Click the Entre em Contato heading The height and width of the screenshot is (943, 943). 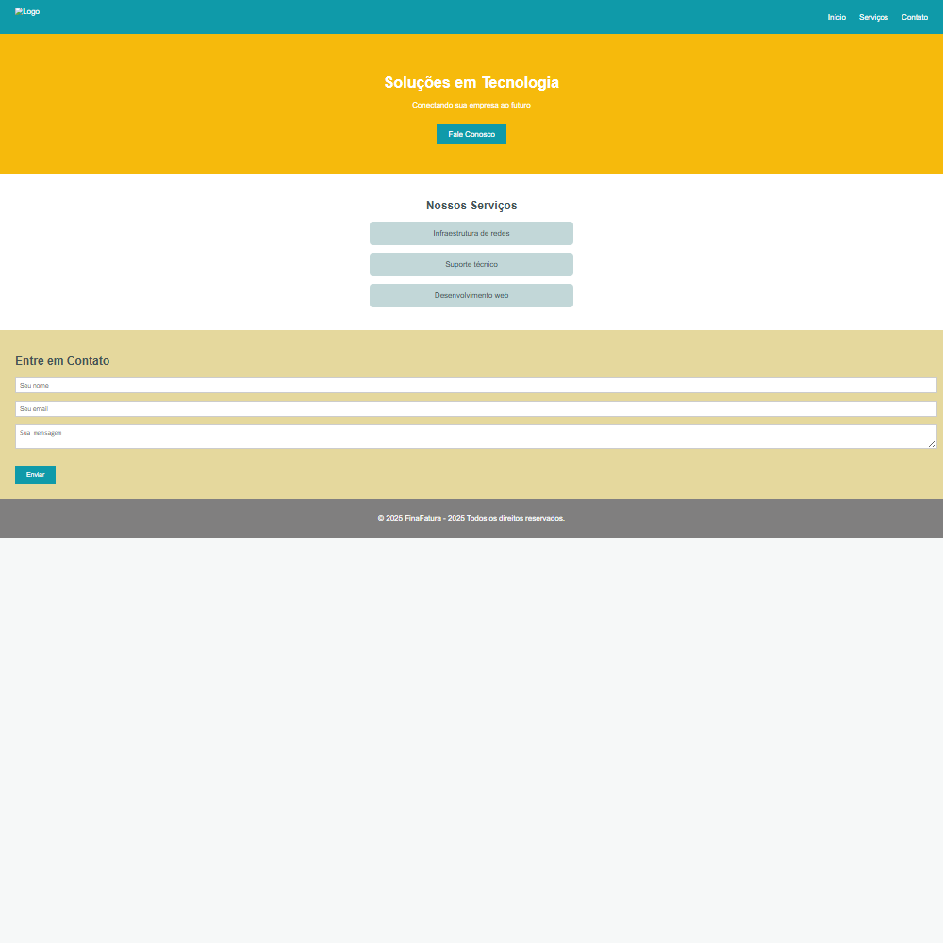click(62, 361)
